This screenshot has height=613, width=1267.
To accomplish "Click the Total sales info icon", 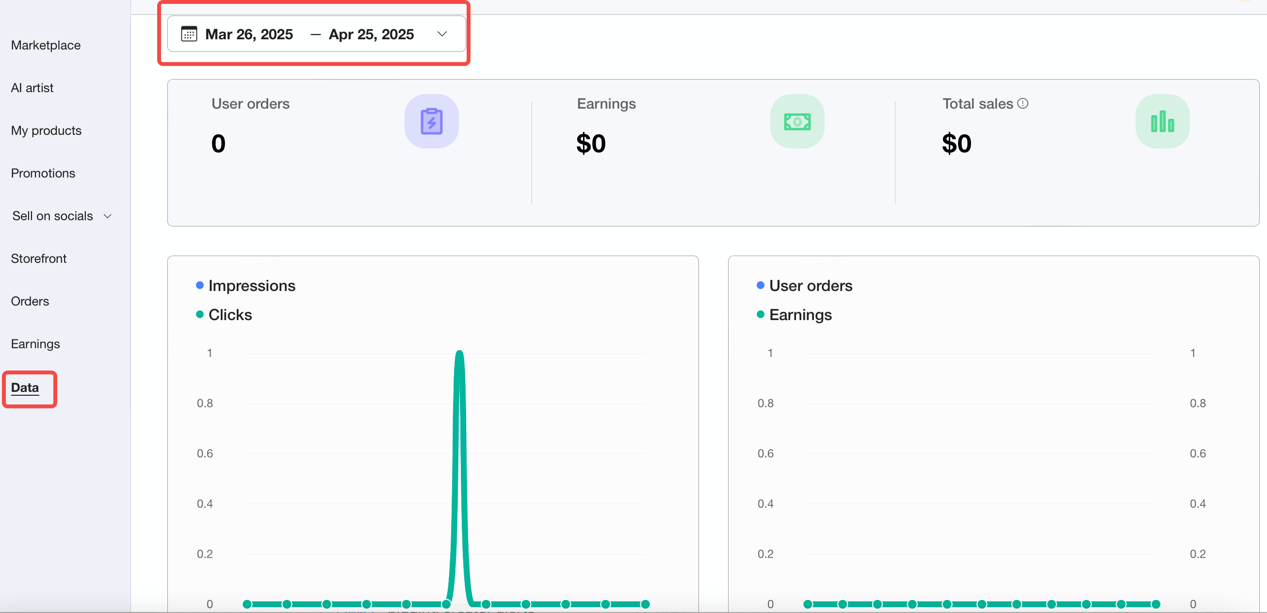I will coord(1023,104).
